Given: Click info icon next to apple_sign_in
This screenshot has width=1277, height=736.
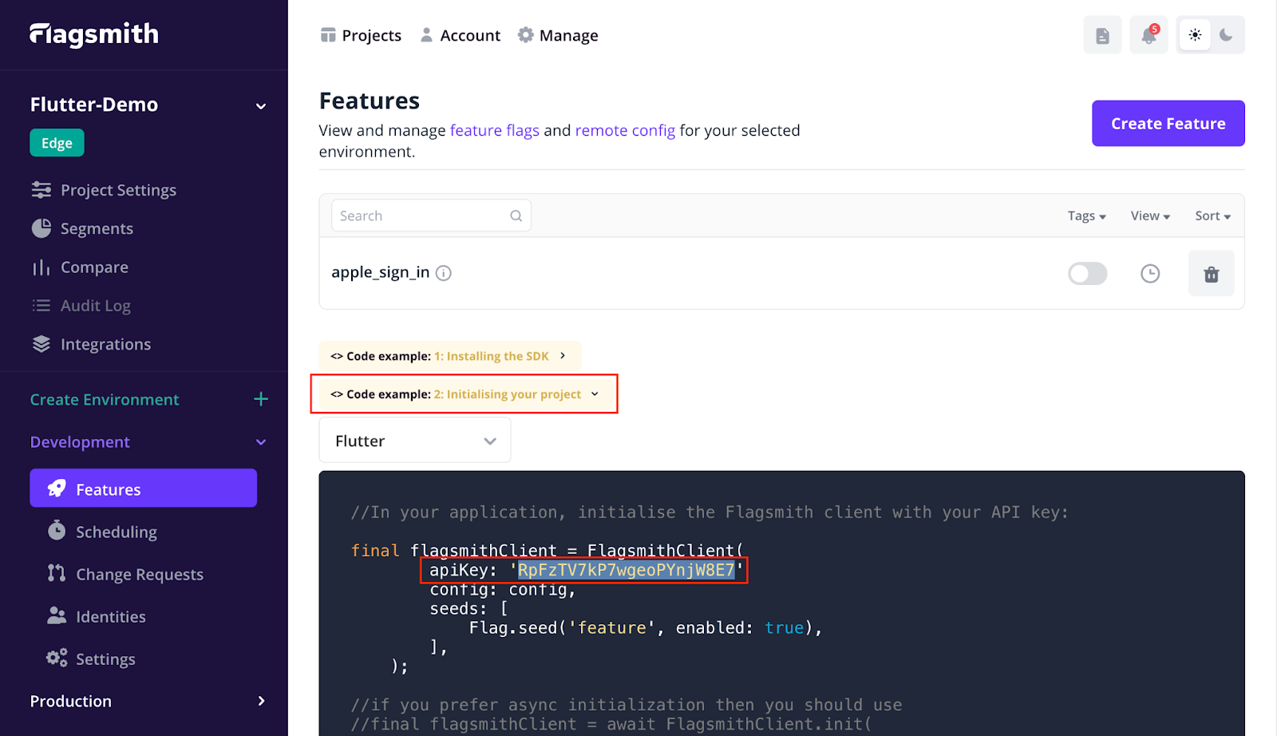Looking at the screenshot, I should click(444, 273).
